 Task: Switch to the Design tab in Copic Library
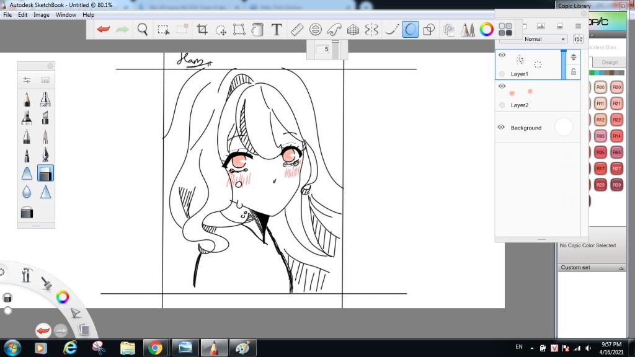[610, 63]
